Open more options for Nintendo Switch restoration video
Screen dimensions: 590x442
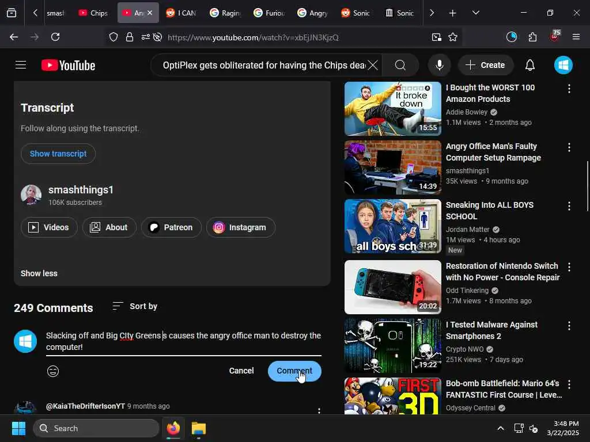pos(569,267)
